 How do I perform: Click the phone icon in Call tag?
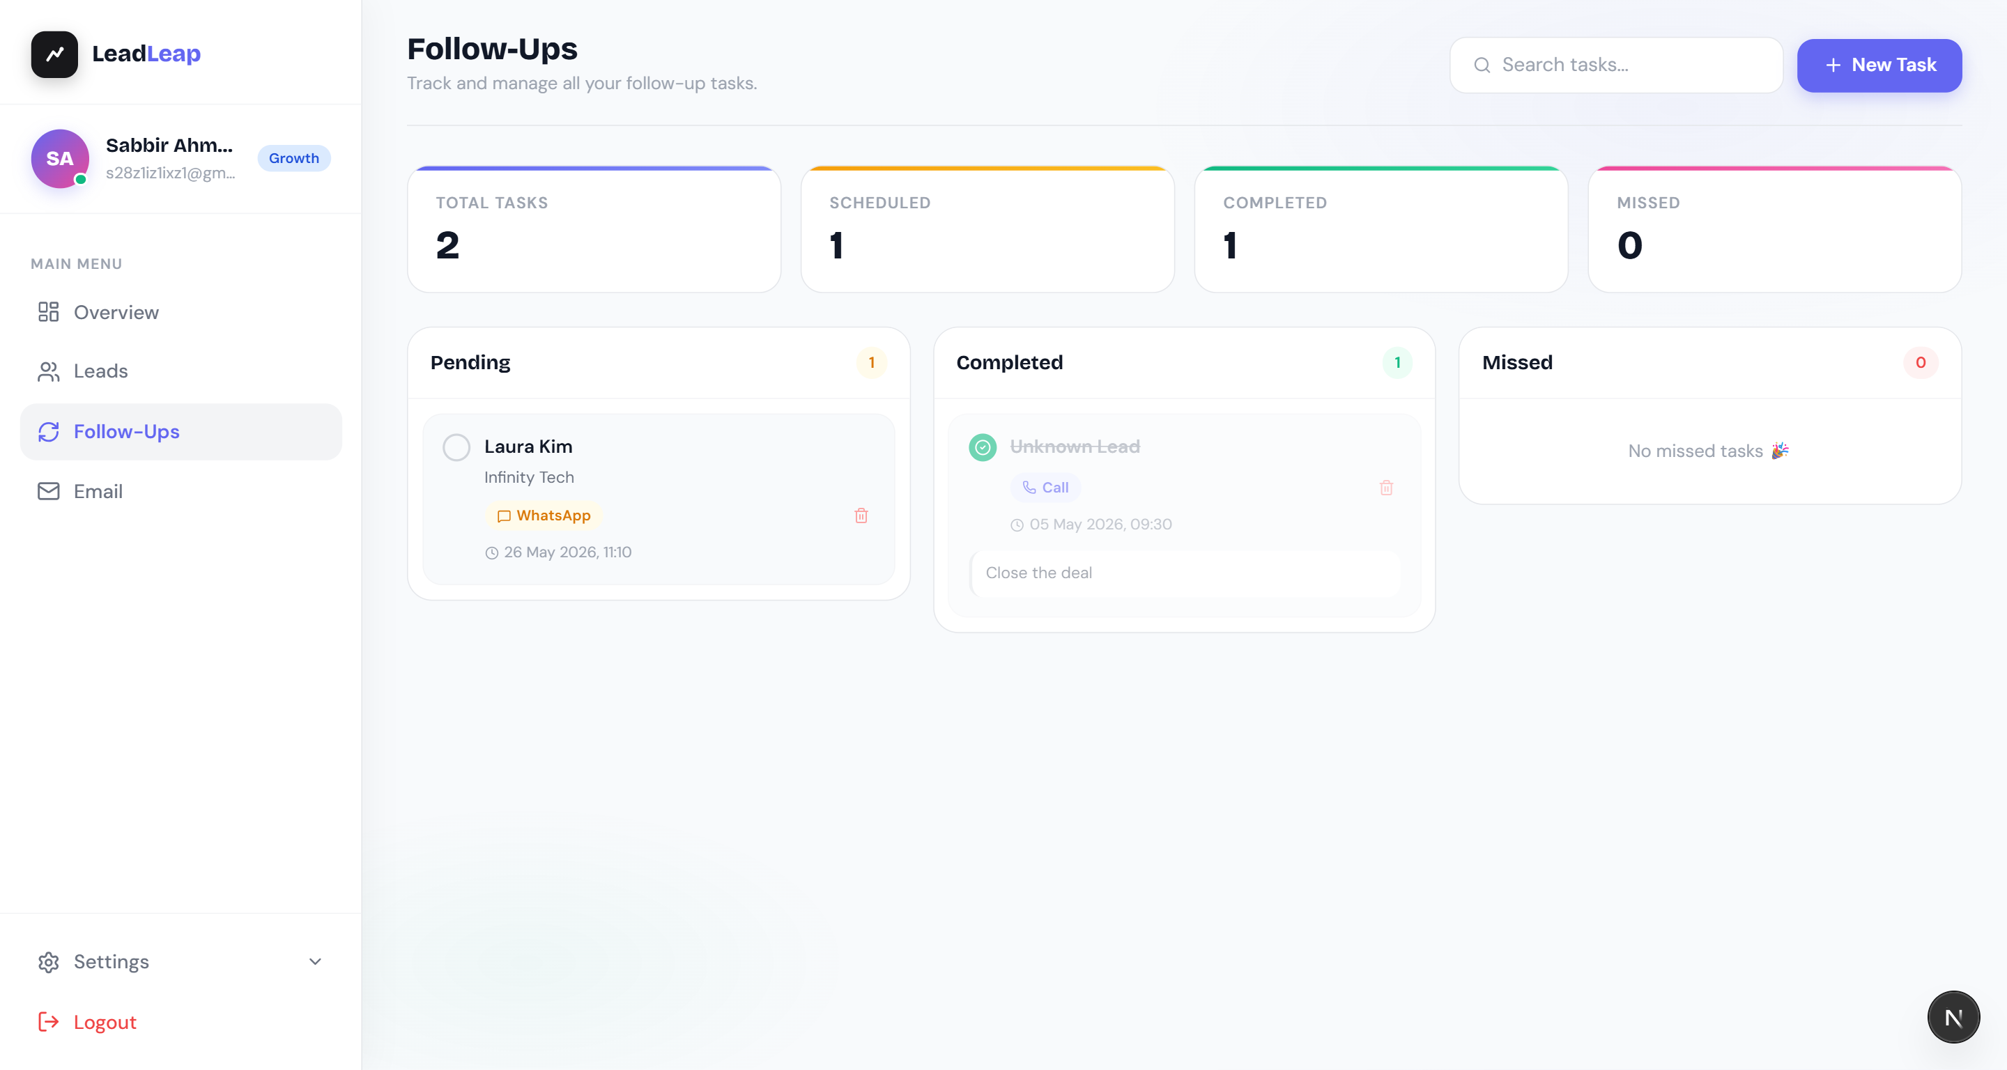[1029, 488]
